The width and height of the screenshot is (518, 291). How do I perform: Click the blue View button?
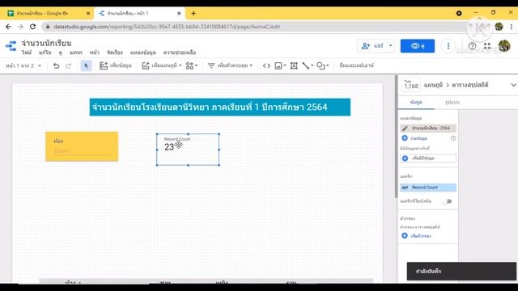(418, 46)
